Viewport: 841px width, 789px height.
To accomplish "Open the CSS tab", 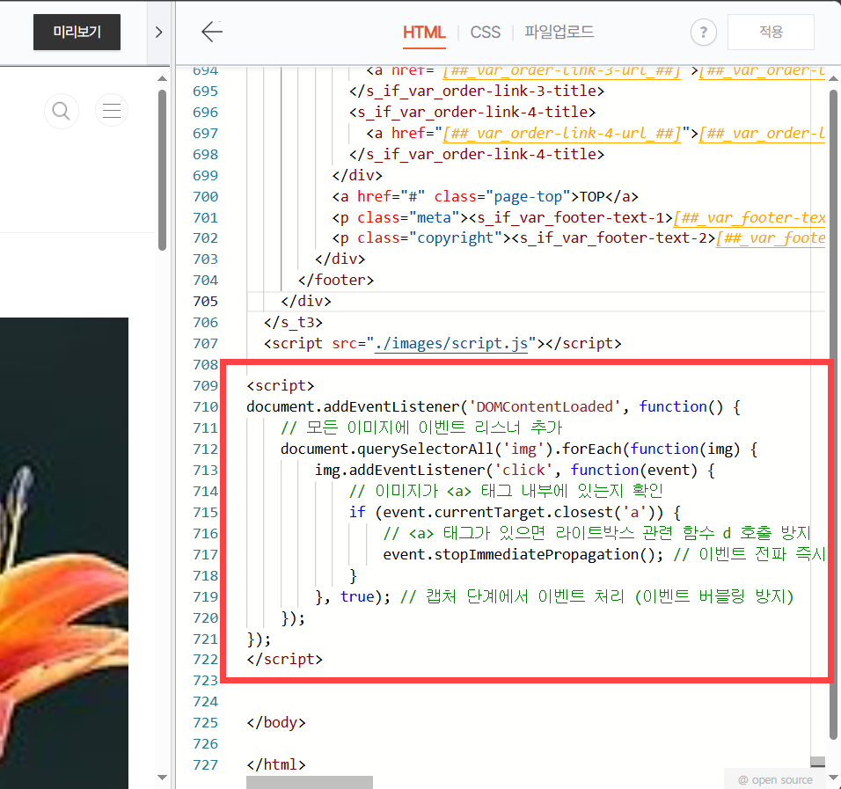I will (485, 33).
